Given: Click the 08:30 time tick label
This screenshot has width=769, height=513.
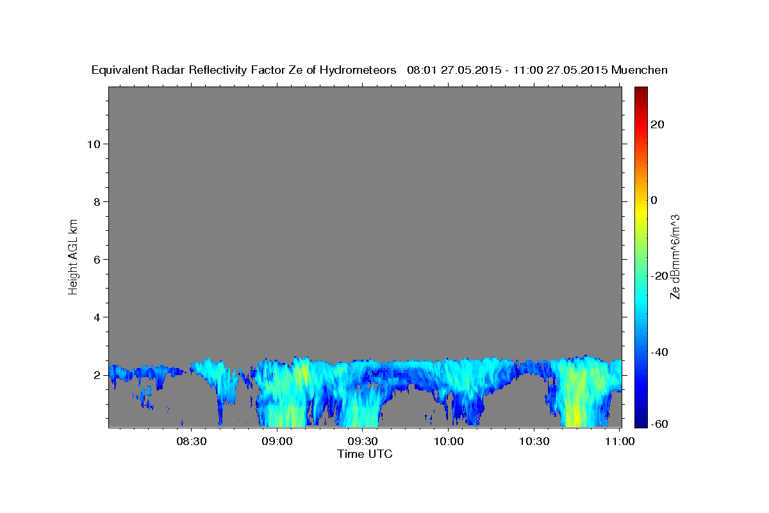Looking at the screenshot, I should (192, 441).
